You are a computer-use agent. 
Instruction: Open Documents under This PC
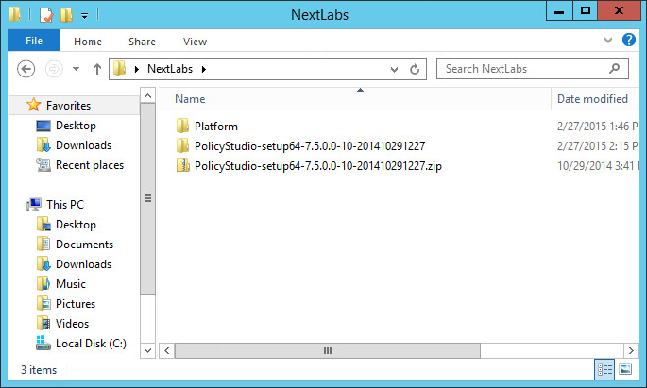click(x=84, y=245)
